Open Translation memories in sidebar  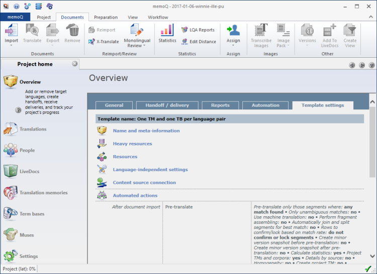pyautogui.click(x=43, y=193)
